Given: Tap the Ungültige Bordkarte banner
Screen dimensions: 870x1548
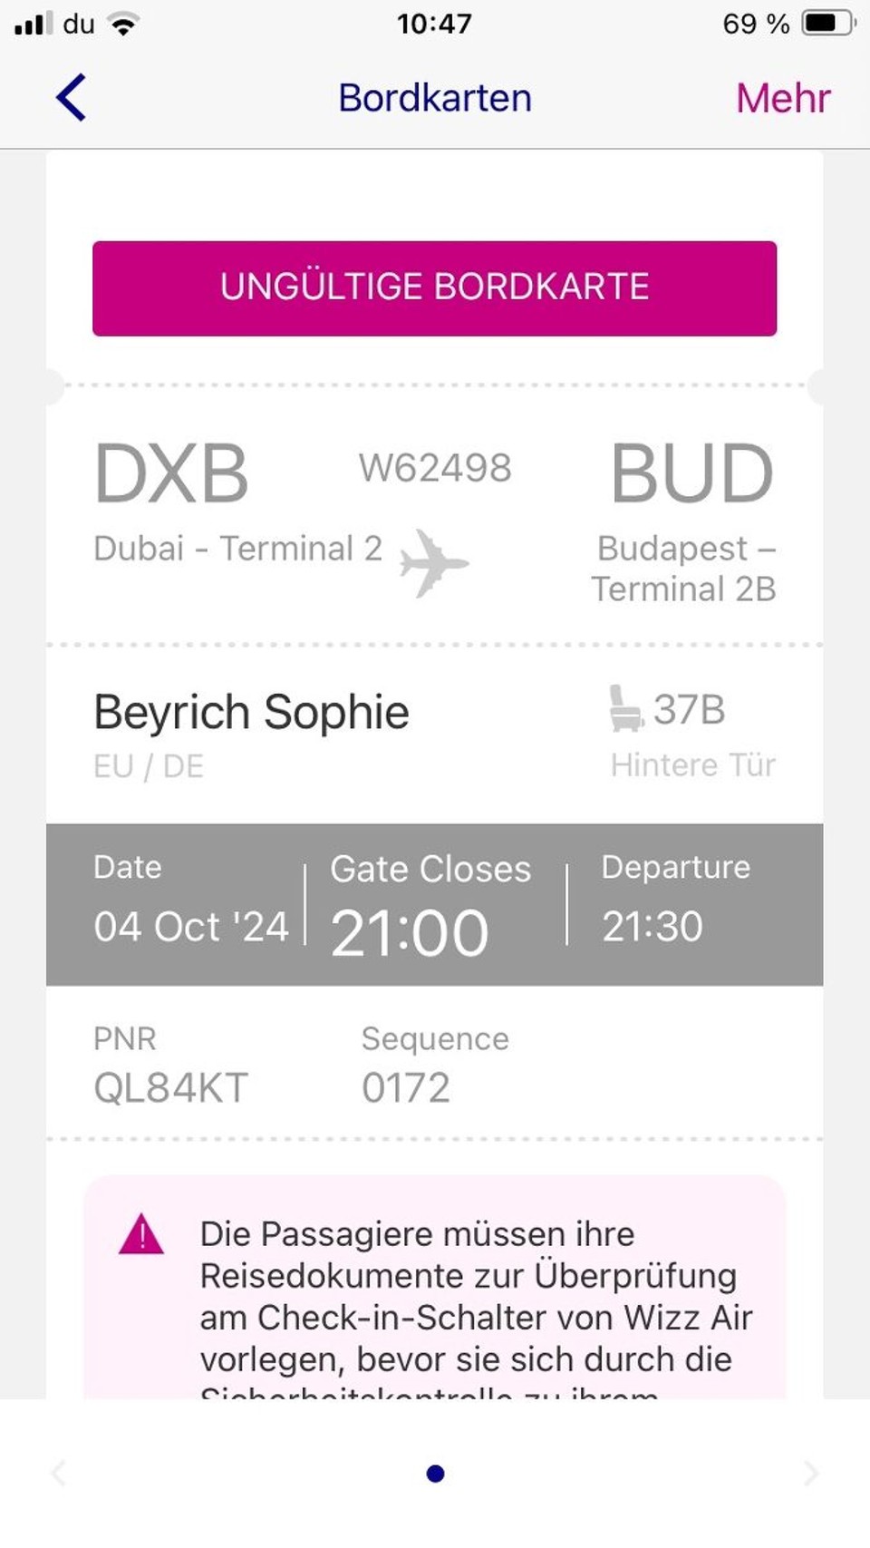Looking at the screenshot, I should click(434, 288).
